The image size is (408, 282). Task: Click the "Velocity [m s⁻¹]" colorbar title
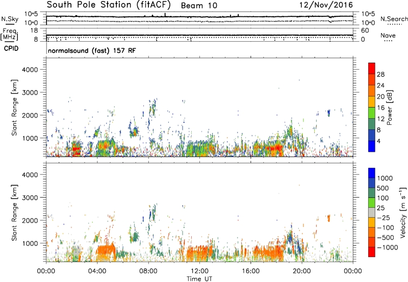pyautogui.click(x=403, y=212)
